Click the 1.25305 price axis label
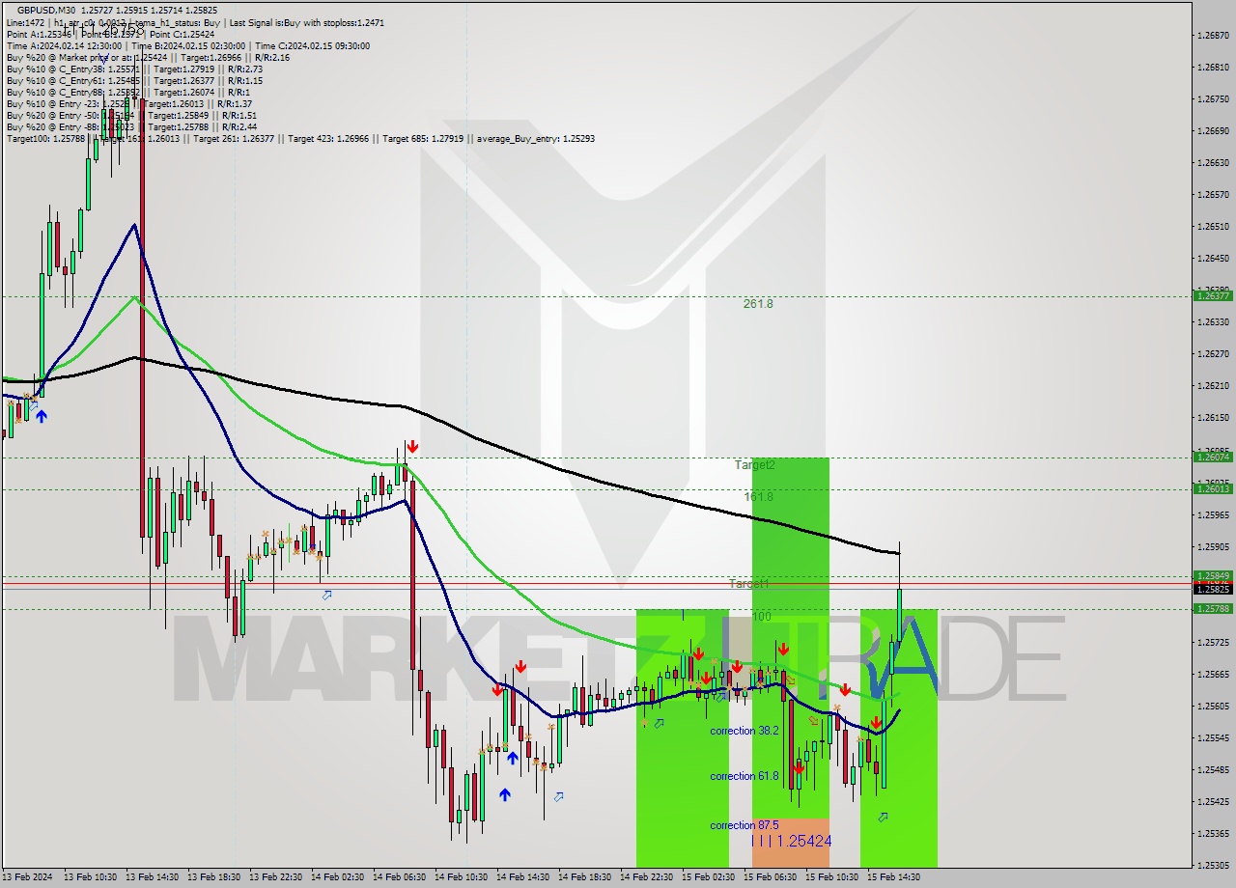This screenshot has height=888, width=1236. coord(1213,865)
